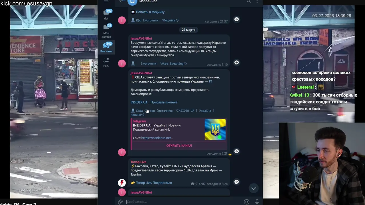
Task: Open the Попасть в Медийку link
Action: (x=150, y=12)
